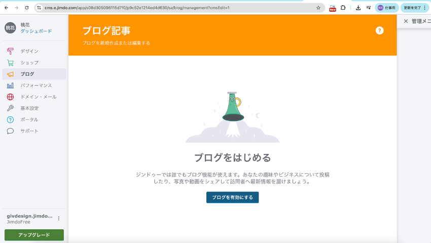Bookmark this page with star icon
431x243 pixels.
[318, 8]
